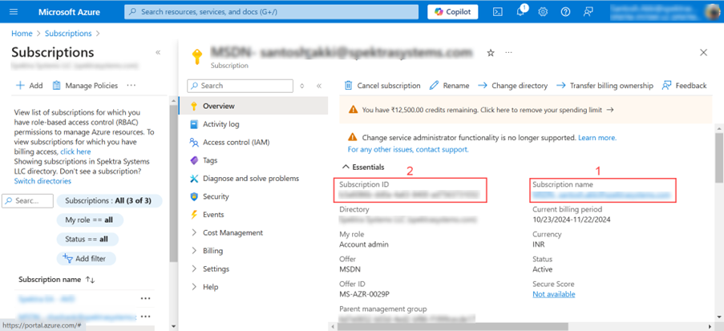Open the help question mark icon
Image resolution: width=724 pixels, height=331 pixels.
[565, 12]
